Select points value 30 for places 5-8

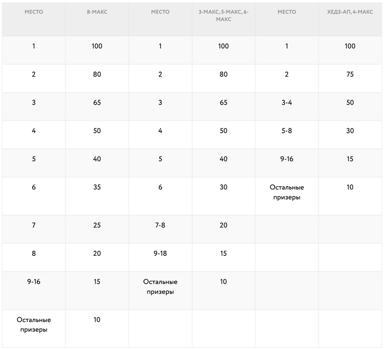(x=350, y=131)
